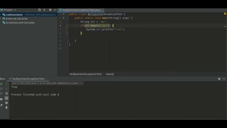Place cursor on 'String str' declaration line

coord(94,22)
